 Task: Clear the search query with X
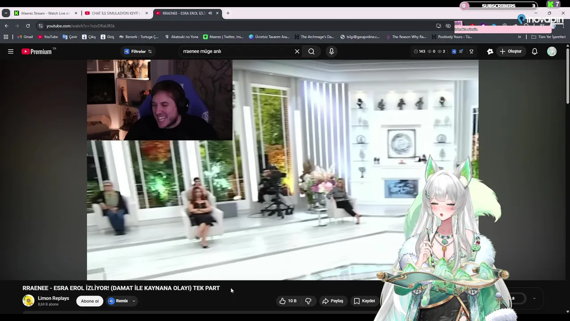coord(297,51)
